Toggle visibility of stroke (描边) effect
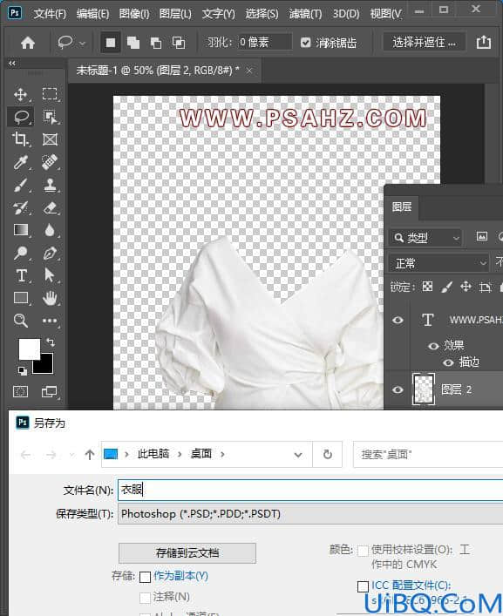Viewport: 503px width, 616px height. [448, 362]
